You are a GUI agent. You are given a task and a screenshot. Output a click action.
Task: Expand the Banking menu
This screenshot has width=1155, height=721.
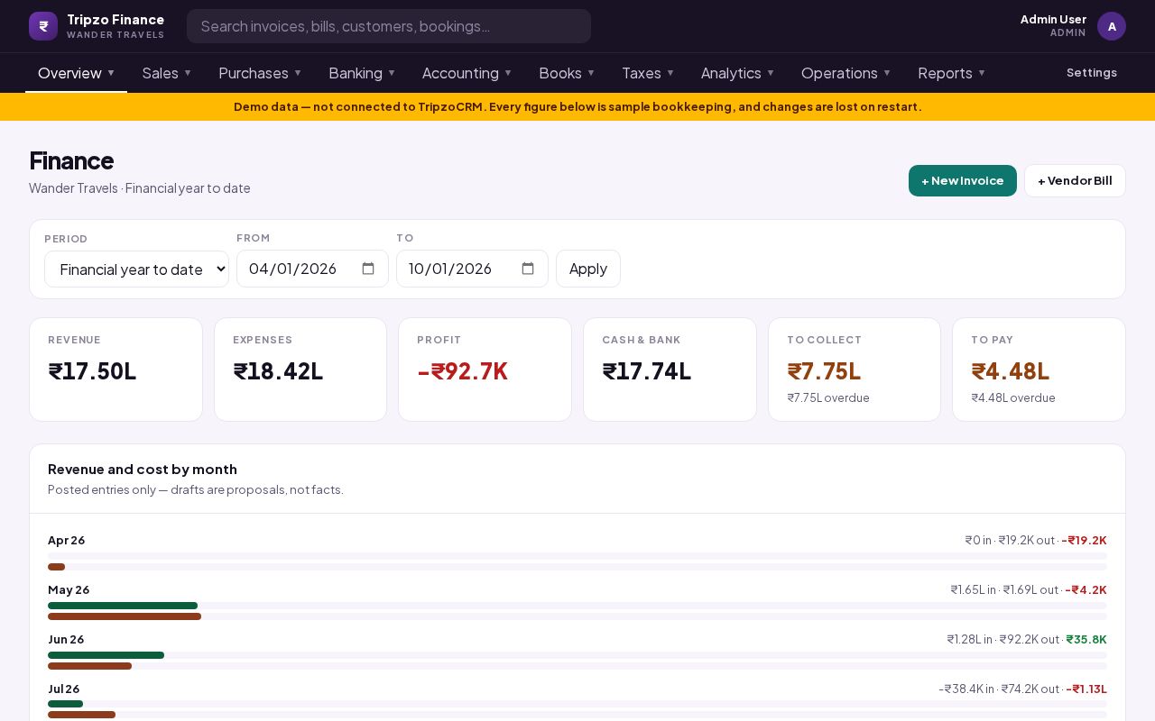click(x=362, y=73)
